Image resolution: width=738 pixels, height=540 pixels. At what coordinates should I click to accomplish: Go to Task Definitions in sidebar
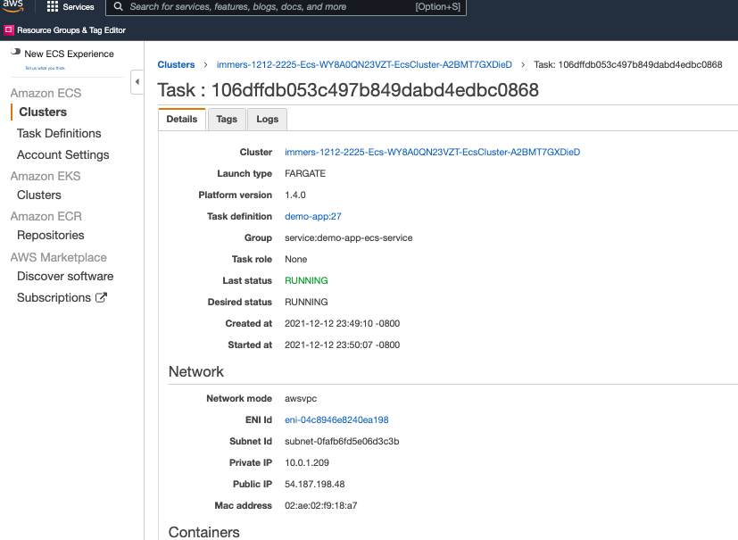point(59,134)
